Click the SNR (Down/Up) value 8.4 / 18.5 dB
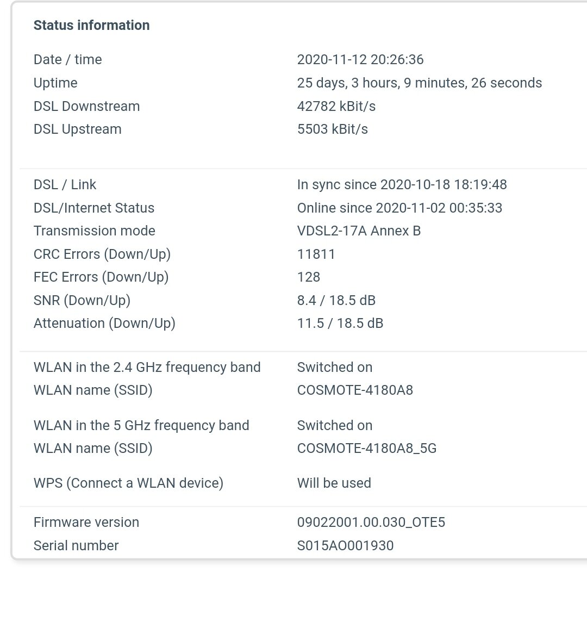The width and height of the screenshot is (587, 634). point(336,301)
